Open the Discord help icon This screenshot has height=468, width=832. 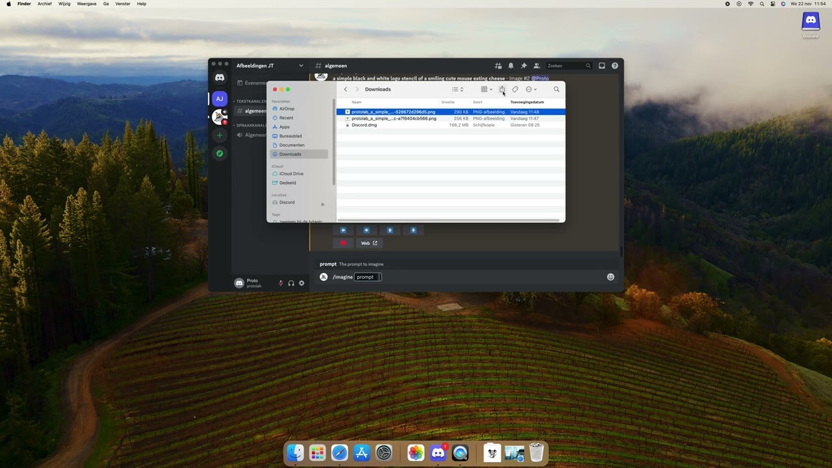click(x=615, y=66)
